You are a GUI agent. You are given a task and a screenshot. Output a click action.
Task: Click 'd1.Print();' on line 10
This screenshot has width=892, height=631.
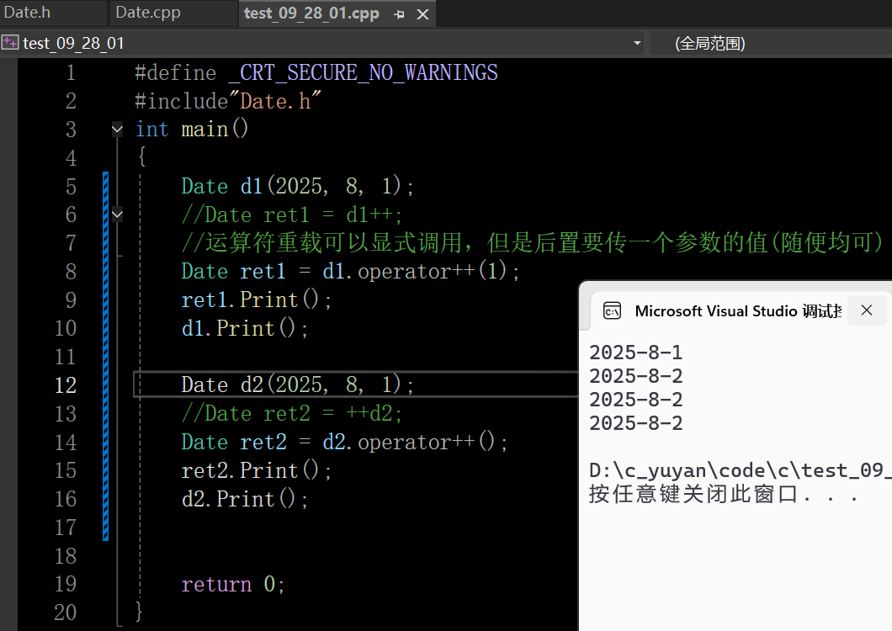pos(245,328)
